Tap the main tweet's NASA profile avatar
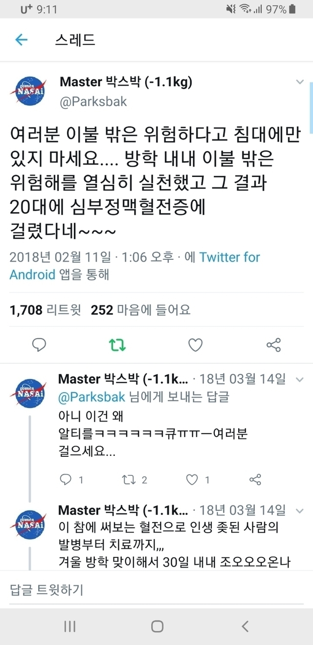Viewport: 313px width, 645px height. (x=31, y=92)
